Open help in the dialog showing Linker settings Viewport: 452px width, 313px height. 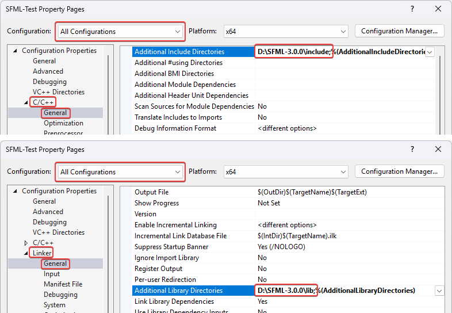[412, 149]
